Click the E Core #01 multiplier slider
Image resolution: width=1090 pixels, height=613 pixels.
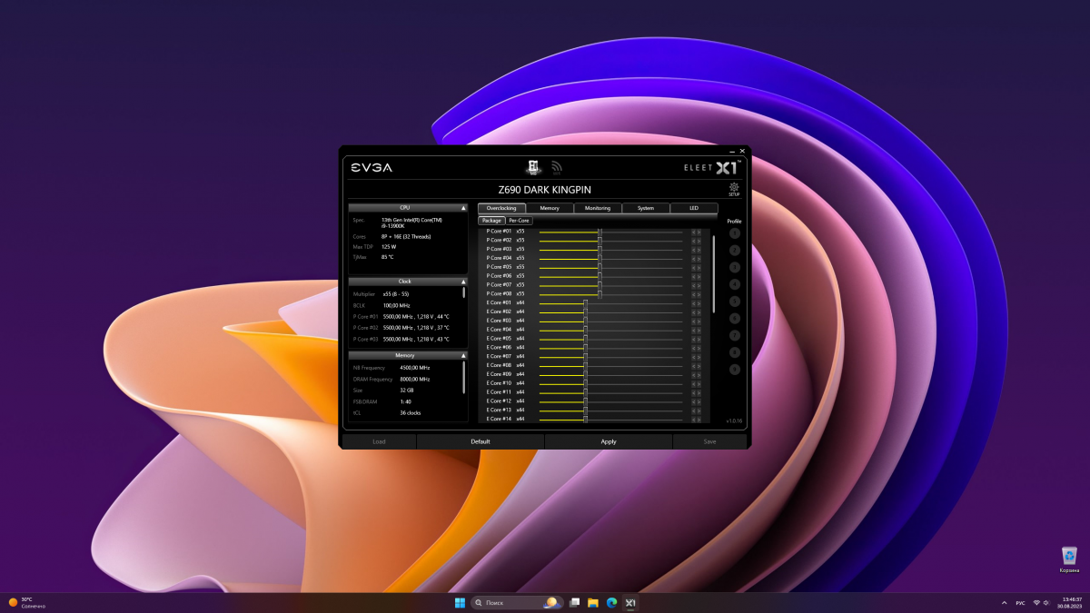coord(610,302)
